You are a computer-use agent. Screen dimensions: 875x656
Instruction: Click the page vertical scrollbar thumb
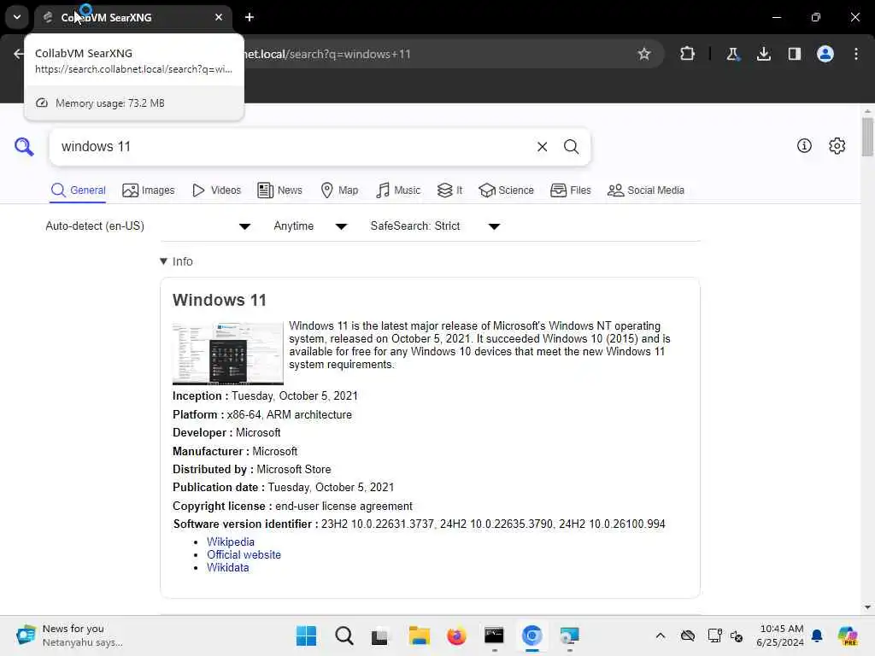tap(866, 138)
